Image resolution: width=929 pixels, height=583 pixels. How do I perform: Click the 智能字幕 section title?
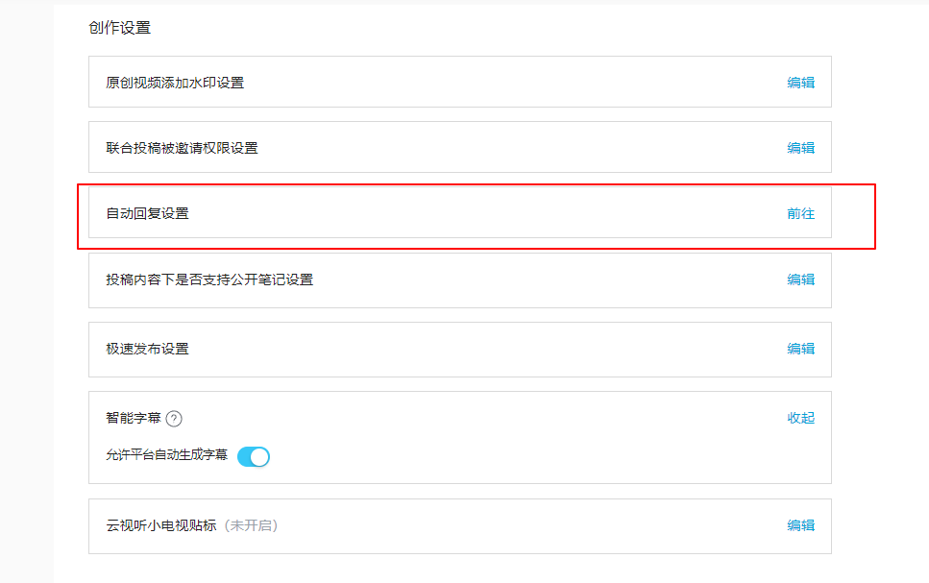[133, 418]
